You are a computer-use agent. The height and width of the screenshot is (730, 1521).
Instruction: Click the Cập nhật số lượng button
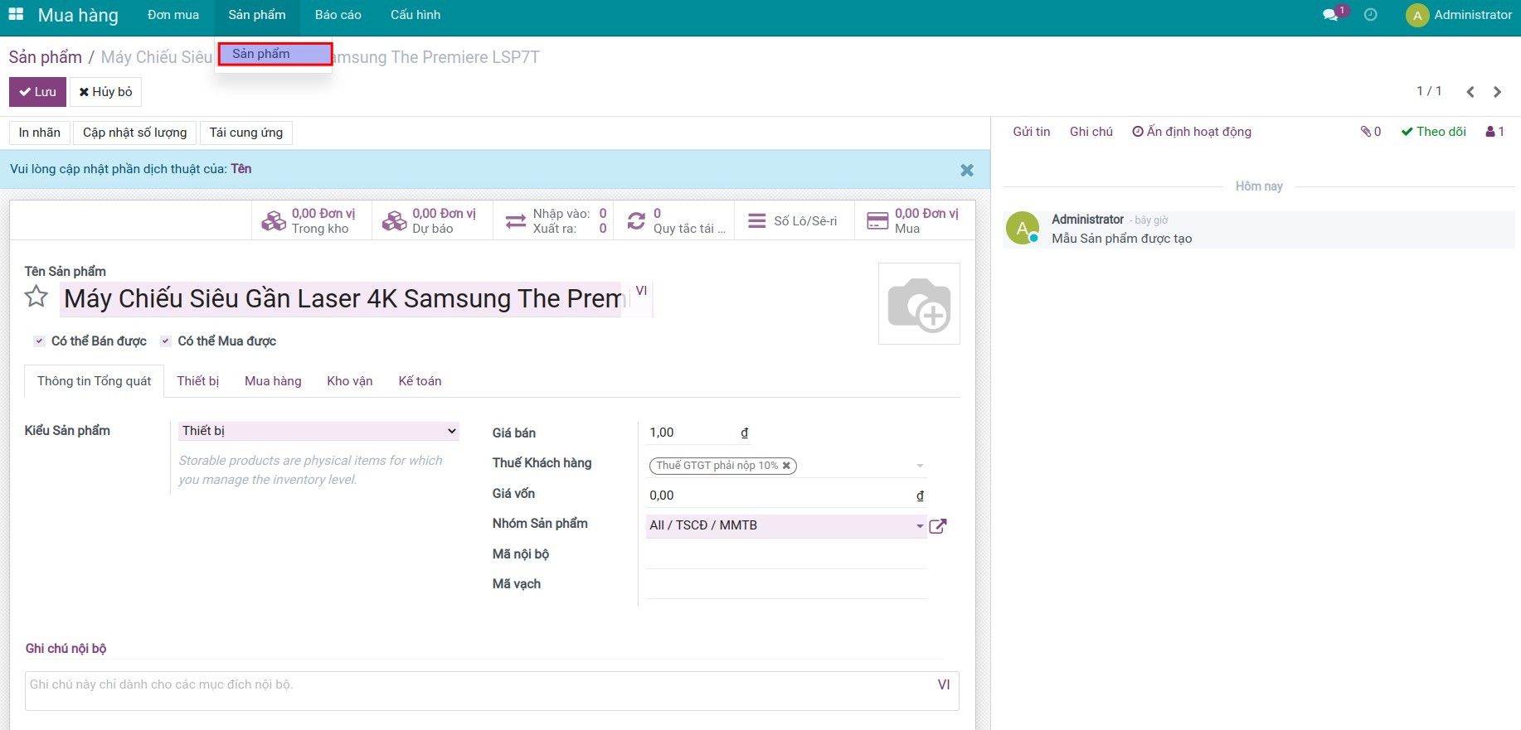[x=134, y=133]
